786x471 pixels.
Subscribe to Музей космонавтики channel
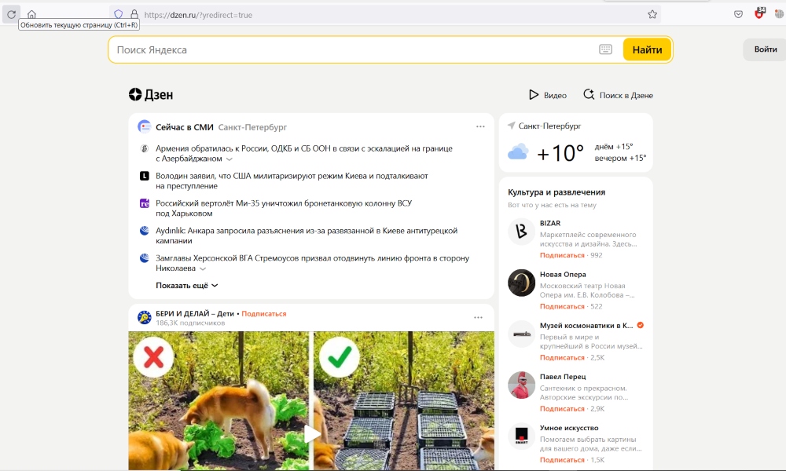coord(562,357)
